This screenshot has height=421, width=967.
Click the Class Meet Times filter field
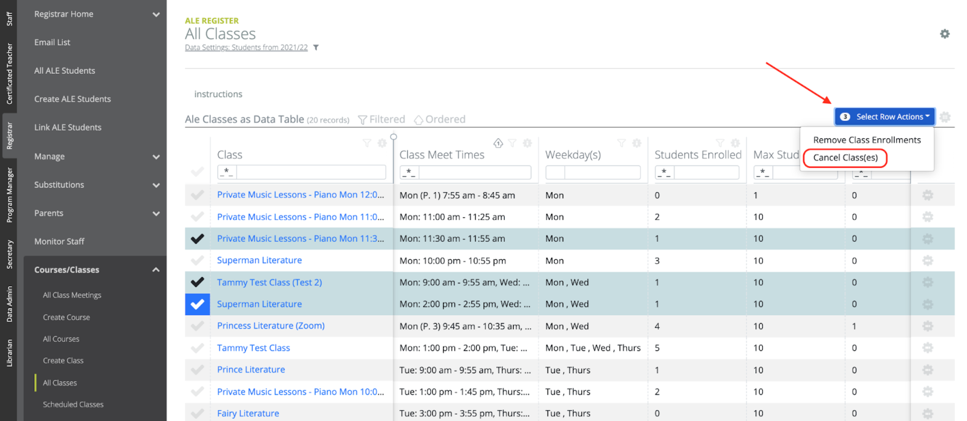click(475, 172)
